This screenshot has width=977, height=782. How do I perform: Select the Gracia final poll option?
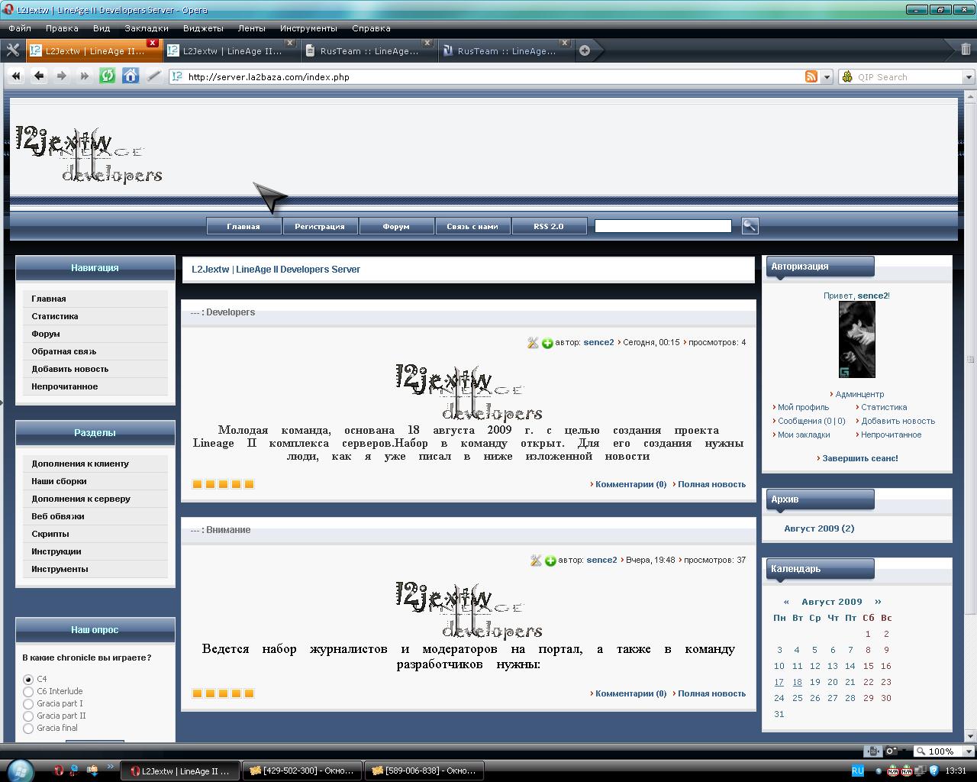click(28, 728)
